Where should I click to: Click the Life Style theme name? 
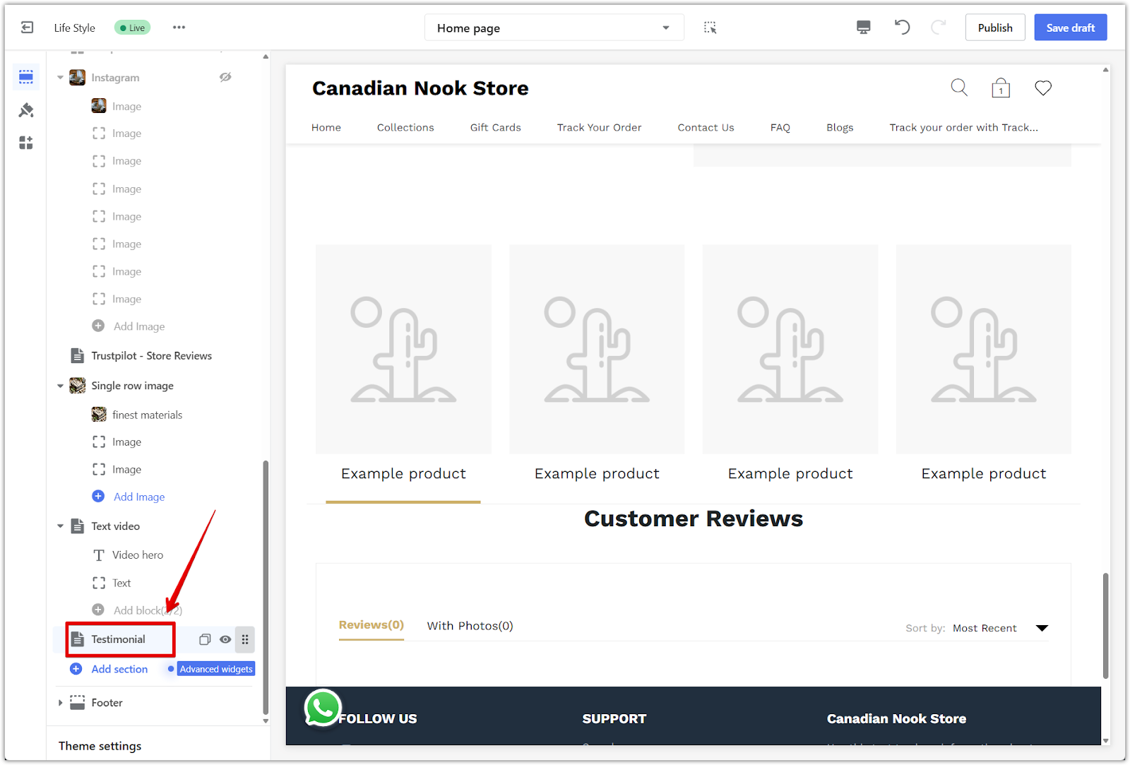coord(74,28)
